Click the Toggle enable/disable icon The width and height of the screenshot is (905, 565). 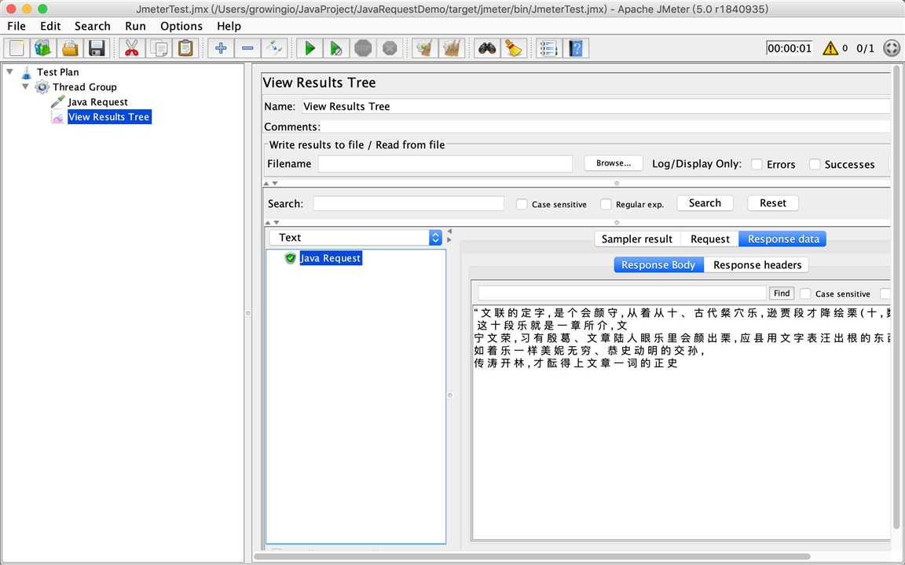pos(274,48)
